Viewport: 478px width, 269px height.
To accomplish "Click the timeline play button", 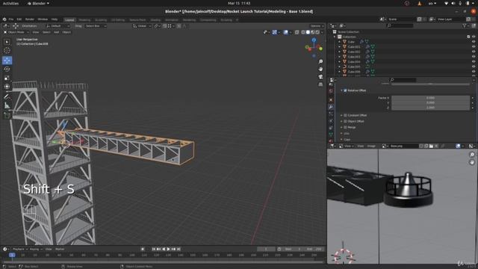I will click(x=168, y=249).
